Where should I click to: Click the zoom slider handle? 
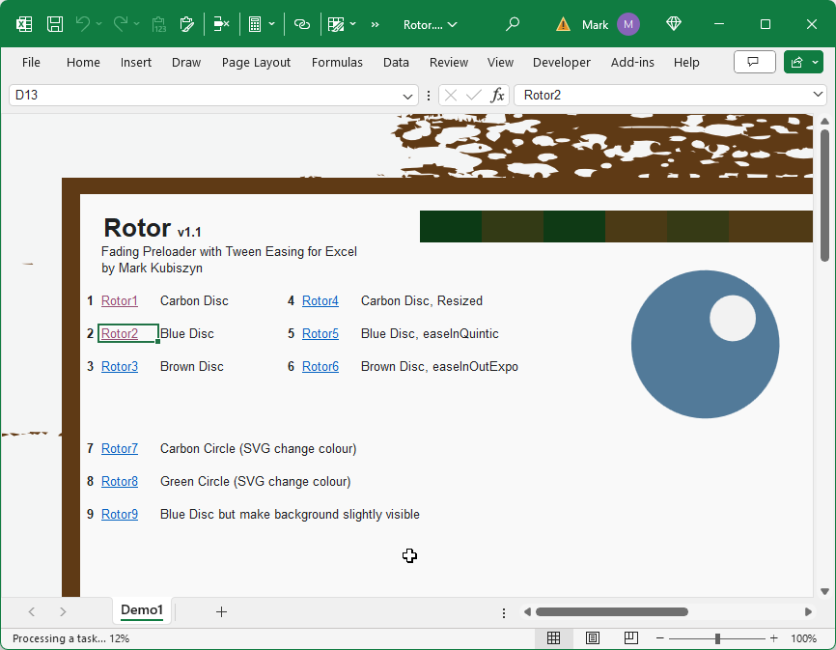[717, 638]
